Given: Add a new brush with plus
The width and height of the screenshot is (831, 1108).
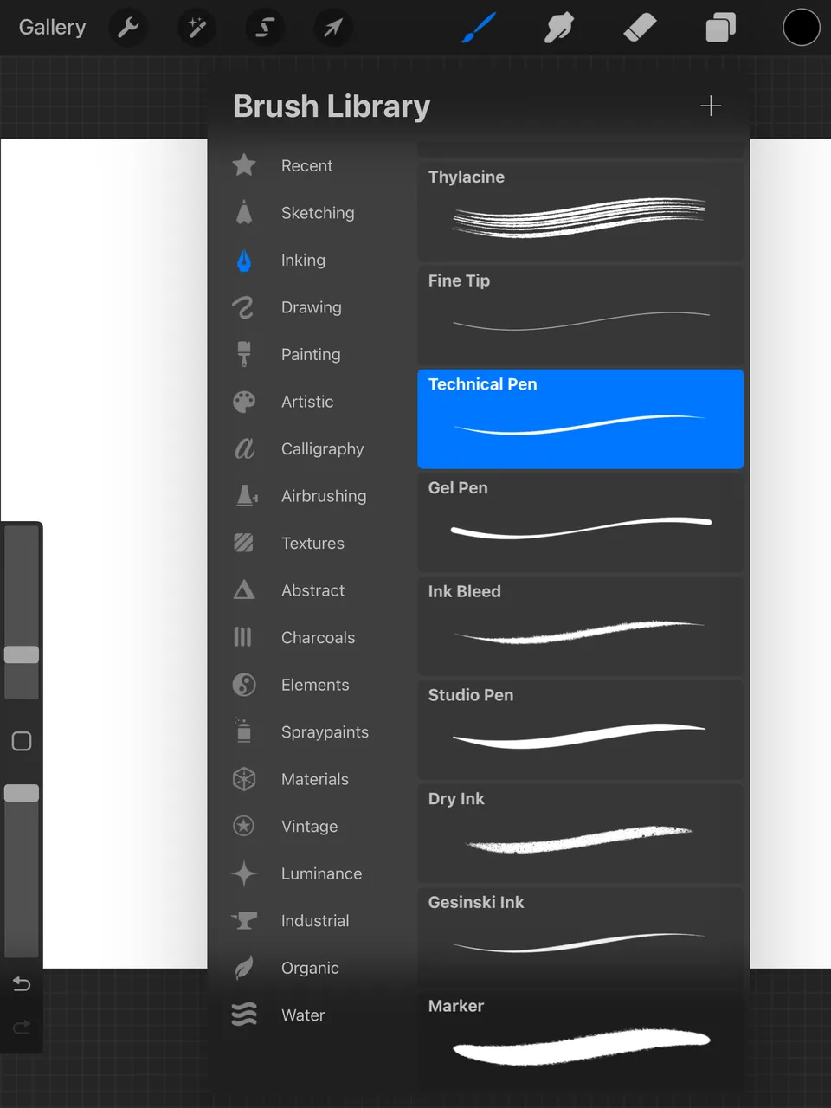Looking at the screenshot, I should [x=711, y=106].
